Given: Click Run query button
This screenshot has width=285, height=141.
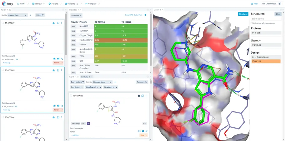Looking at the screenshot, I should (x=142, y=82).
